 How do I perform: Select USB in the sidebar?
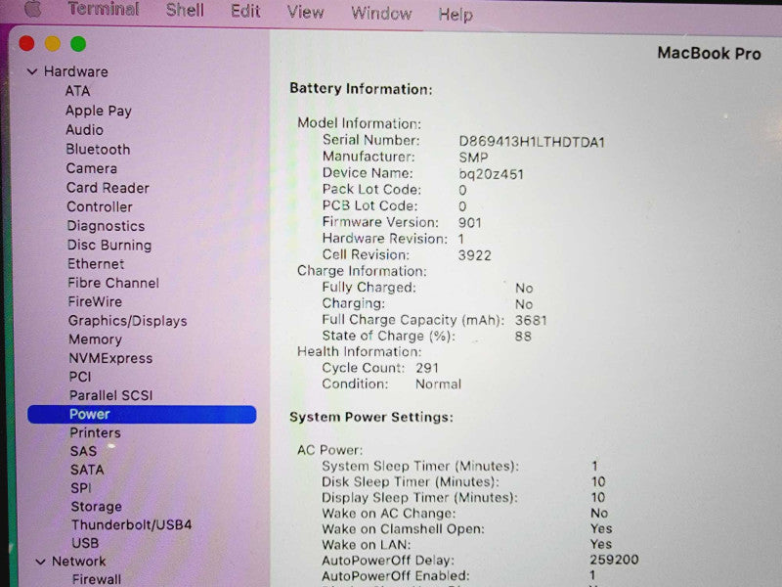coord(85,543)
